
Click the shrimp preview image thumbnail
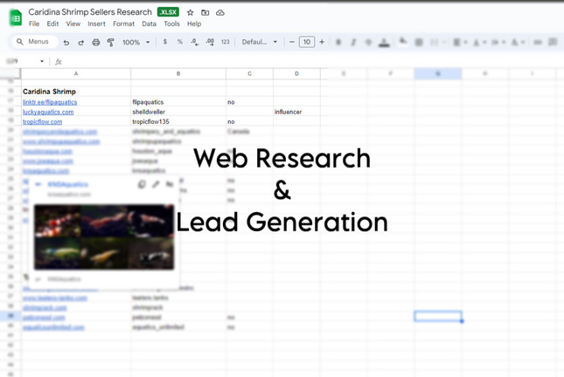pos(104,237)
